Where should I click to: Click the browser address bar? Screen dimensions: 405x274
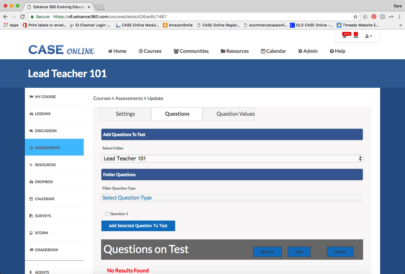coord(200,17)
